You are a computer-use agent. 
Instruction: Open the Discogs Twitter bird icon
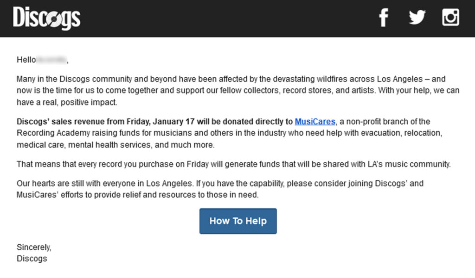pyautogui.click(x=417, y=18)
